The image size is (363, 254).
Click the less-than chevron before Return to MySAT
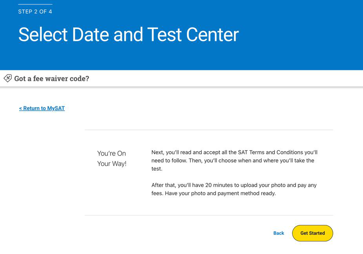coord(20,108)
